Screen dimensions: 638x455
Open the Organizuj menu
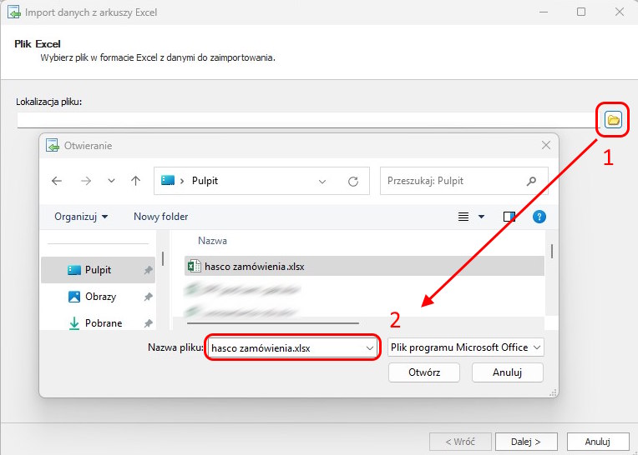coord(81,217)
